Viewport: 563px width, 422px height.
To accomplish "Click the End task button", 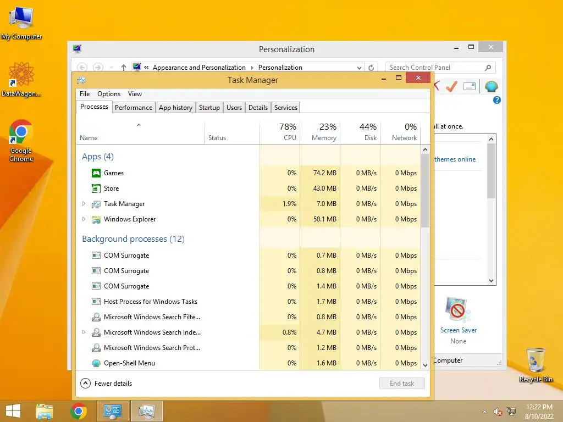I will click(x=402, y=384).
